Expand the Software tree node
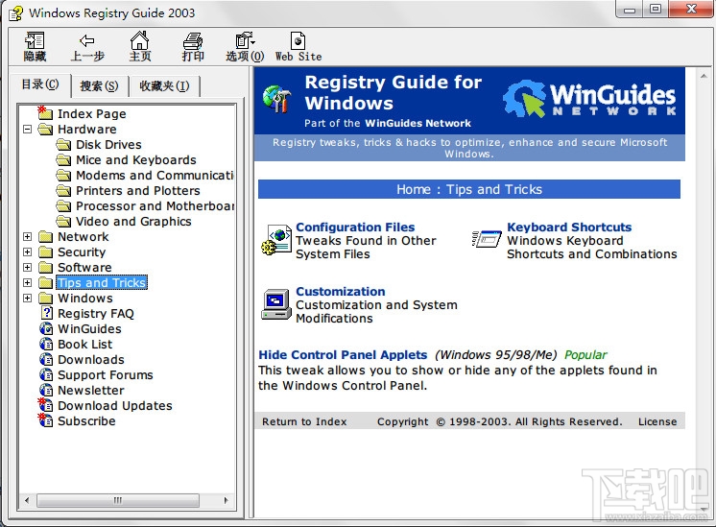Viewport: 716px width, 527px height. [28, 267]
